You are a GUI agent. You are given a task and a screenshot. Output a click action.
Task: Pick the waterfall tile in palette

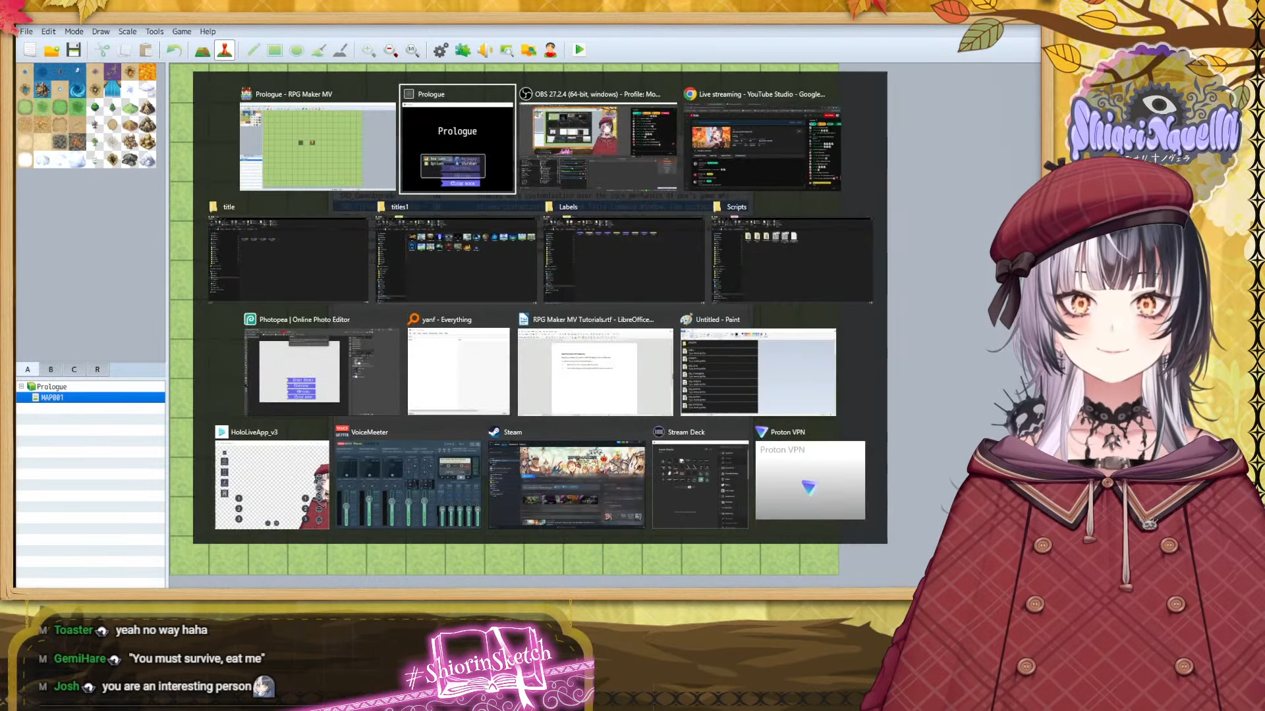[113, 89]
